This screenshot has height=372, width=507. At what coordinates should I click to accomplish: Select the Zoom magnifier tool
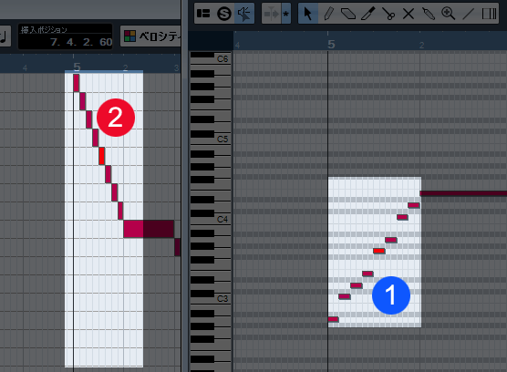coord(449,14)
